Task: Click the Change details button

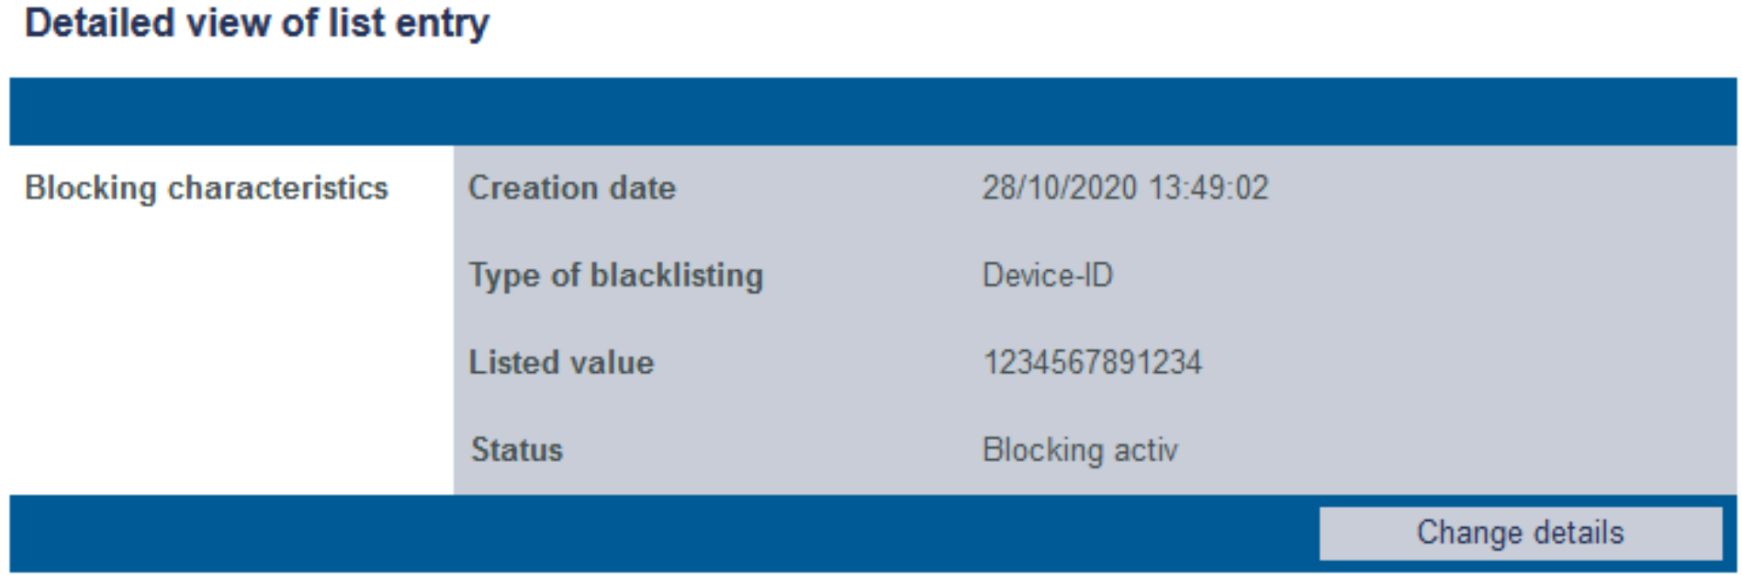Action: [1520, 532]
